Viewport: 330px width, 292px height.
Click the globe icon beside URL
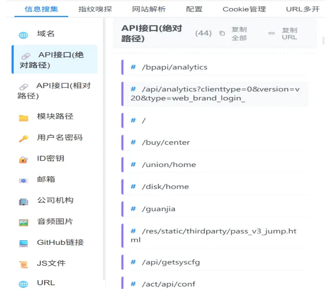pyautogui.click(x=23, y=284)
